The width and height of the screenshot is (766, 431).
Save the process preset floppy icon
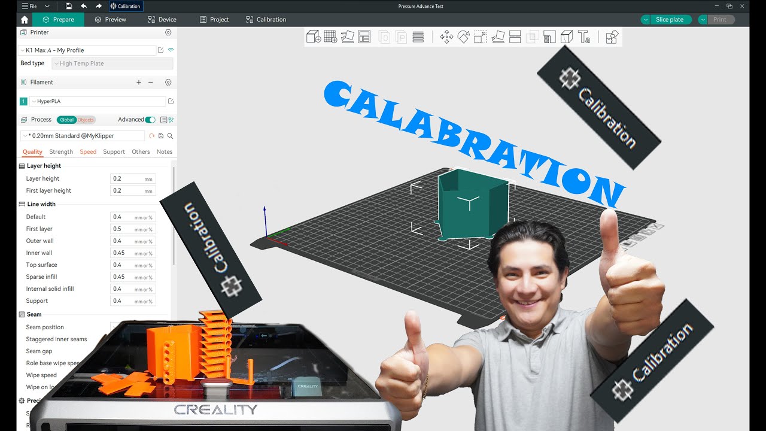pos(161,136)
